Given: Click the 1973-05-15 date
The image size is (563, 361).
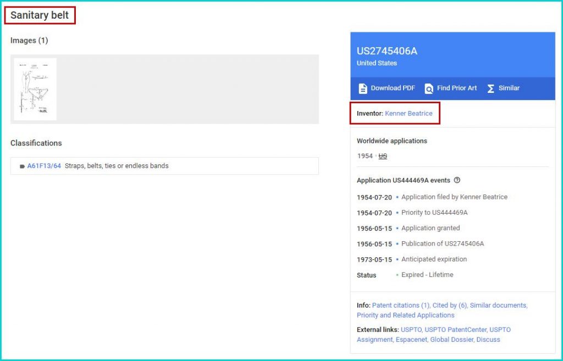Looking at the screenshot, I should [x=374, y=259].
